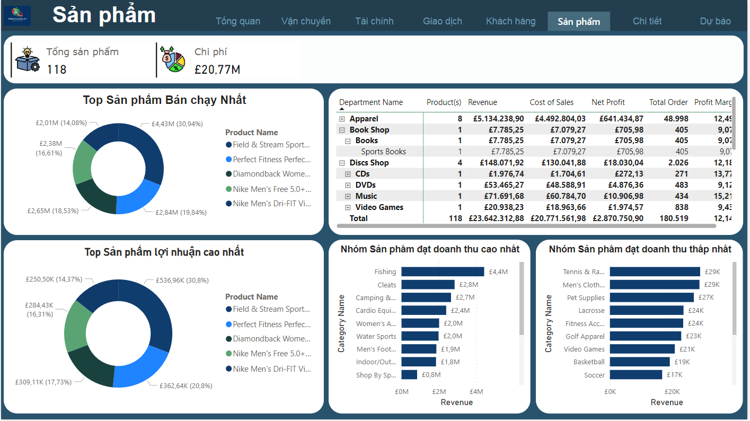Screen dimensions: 750x421
Task: Expand the DVDs category row
Action: pyautogui.click(x=348, y=185)
